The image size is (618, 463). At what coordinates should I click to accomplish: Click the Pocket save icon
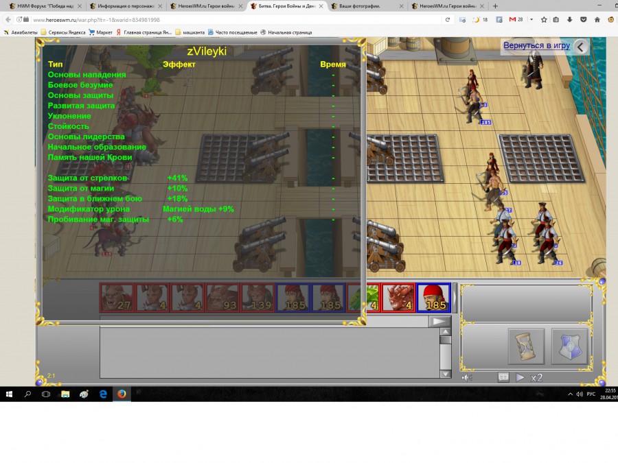coord(583,20)
